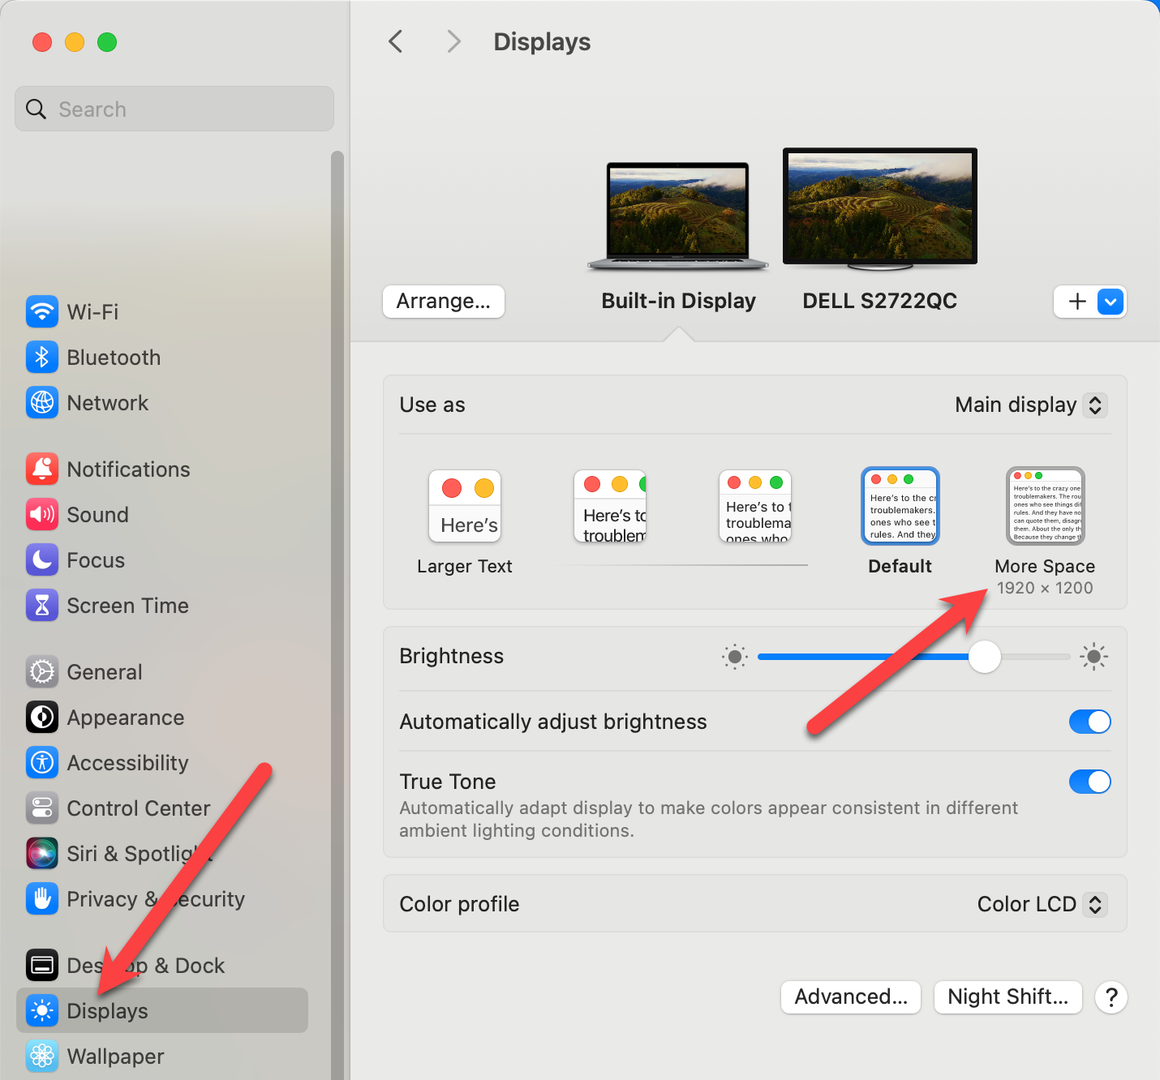Select the Network globe icon
The image size is (1160, 1080).
coord(41,402)
